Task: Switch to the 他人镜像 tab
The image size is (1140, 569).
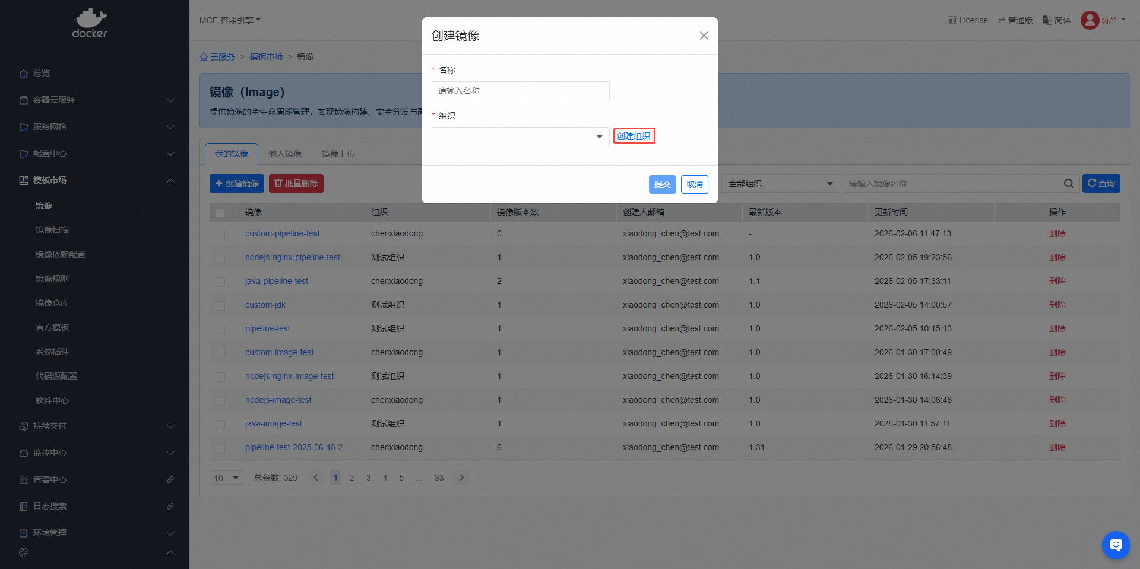Action: point(285,154)
